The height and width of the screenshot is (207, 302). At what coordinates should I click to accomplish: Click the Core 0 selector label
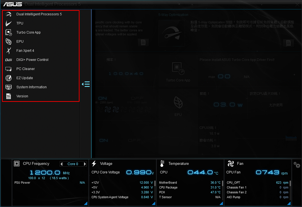coord(73,164)
